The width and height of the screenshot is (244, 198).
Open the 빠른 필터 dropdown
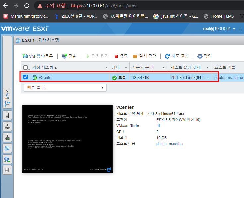click(x=65, y=88)
